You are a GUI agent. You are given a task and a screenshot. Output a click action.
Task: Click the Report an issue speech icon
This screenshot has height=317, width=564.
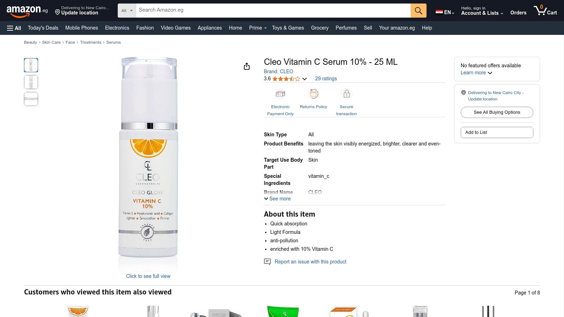[268, 262]
